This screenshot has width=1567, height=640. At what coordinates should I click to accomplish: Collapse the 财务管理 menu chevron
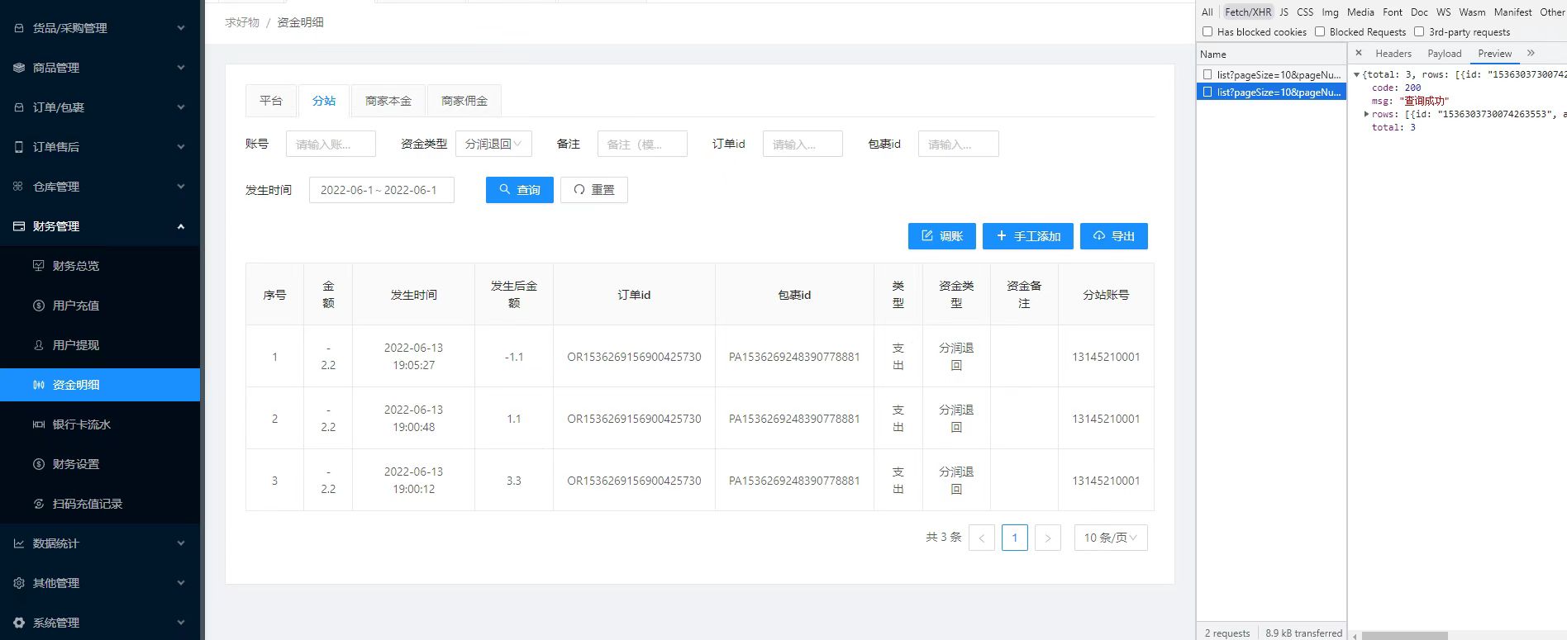pos(181,226)
